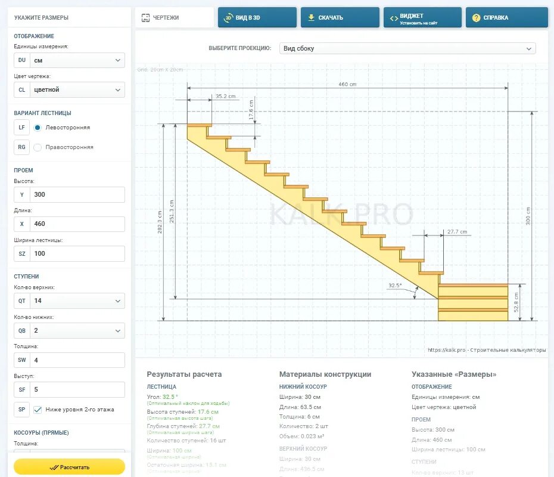Click the Скачать download button
The image size is (554, 477).
(x=340, y=17)
